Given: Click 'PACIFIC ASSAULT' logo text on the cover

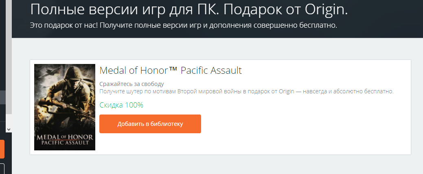Looking at the screenshot, I should (65, 143).
